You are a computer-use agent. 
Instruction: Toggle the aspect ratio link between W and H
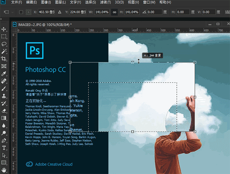click(x=114, y=12)
